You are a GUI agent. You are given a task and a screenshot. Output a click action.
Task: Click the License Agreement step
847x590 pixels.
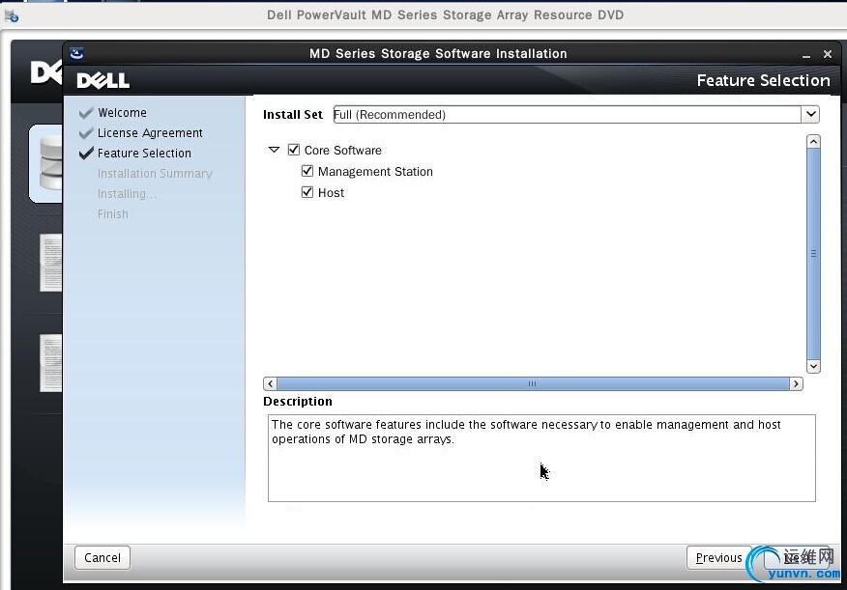(150, 132)
